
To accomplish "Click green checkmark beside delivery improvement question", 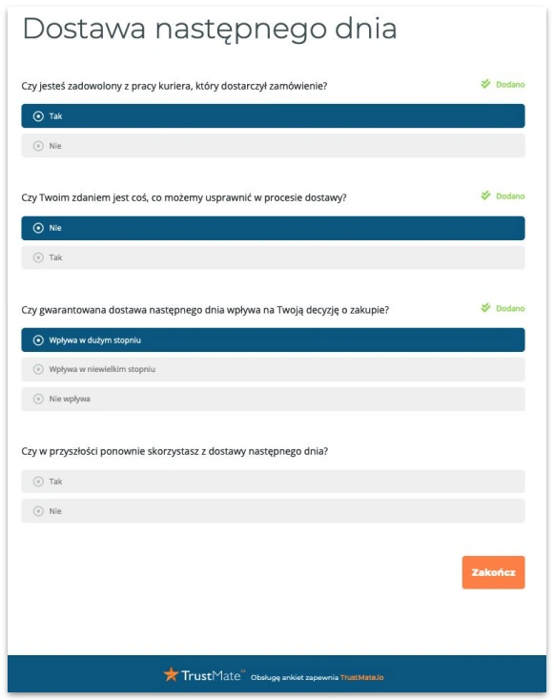I will pos(485,196).
